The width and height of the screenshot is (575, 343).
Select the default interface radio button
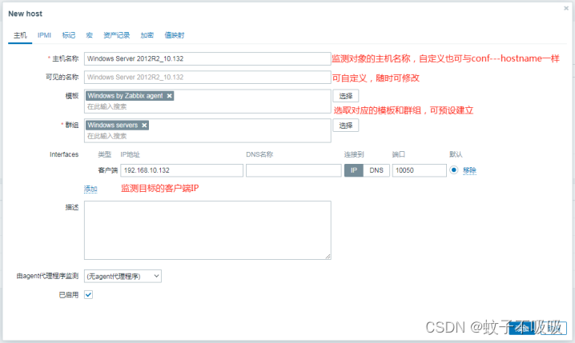(453, 170)
